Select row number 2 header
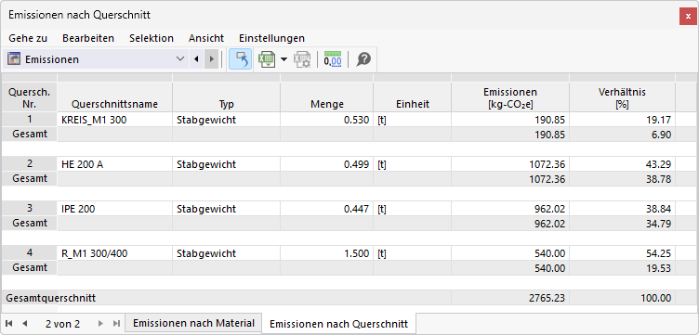The image size is (699, 335). tap(30, 163)
